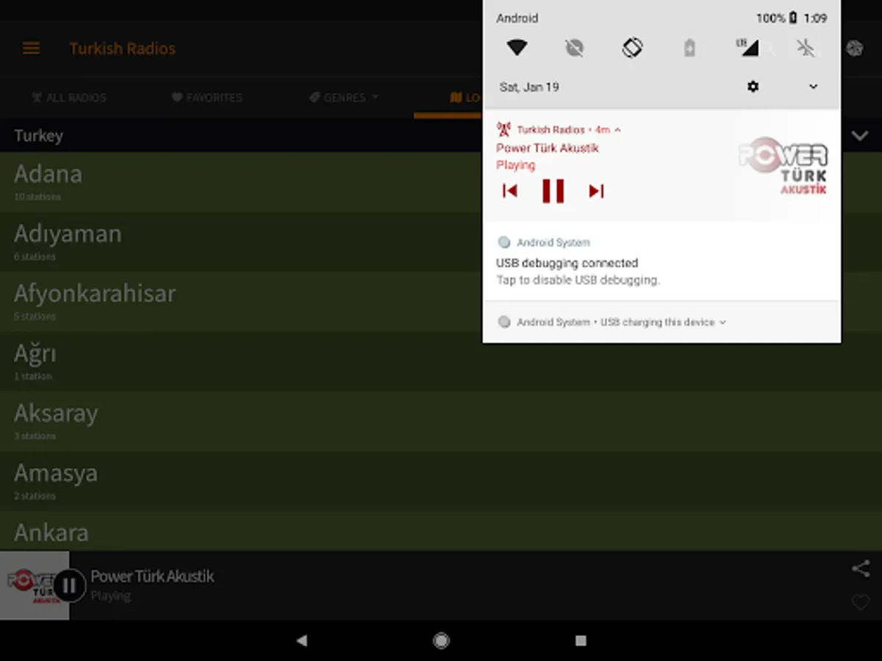This screenshot has height=661, width=882.
Task: Switch to the Favorites tab
Action: (207, 97)
